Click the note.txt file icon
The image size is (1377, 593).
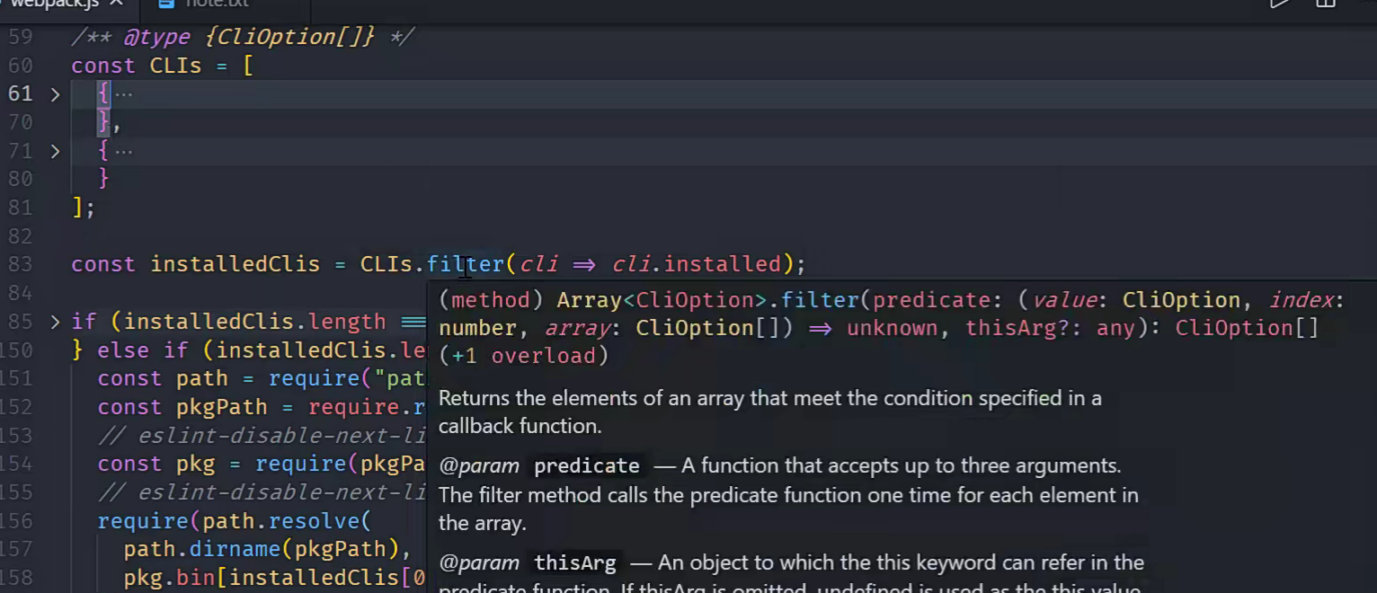[x=165, y=4]
